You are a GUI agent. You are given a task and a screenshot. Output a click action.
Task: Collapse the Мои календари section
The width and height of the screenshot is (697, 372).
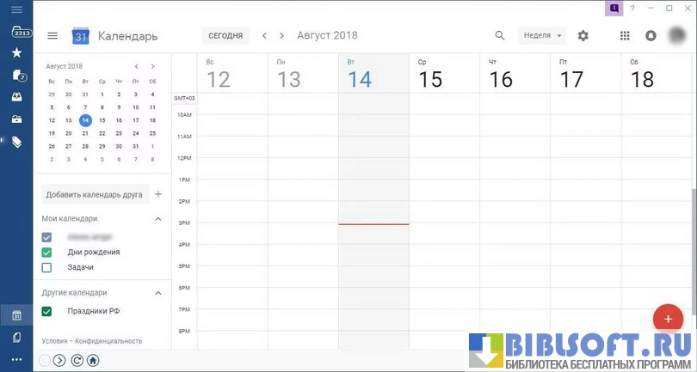(x=157, y=219)
